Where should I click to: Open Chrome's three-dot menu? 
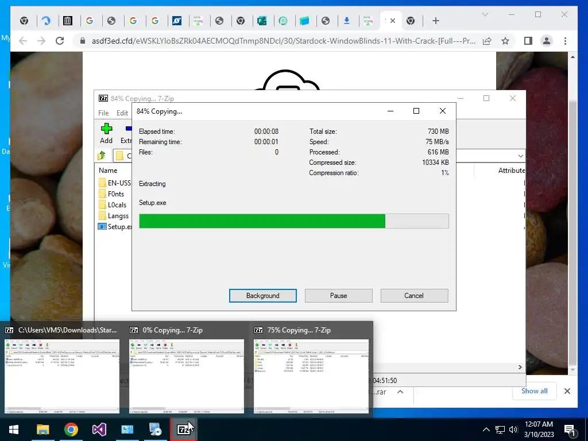pyautogui.click(x=565, y=41)
